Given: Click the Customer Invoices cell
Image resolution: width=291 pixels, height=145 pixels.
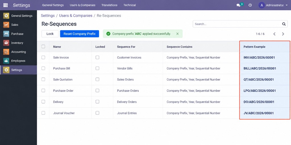Looking at the screenshot, I should click(129, 57).
